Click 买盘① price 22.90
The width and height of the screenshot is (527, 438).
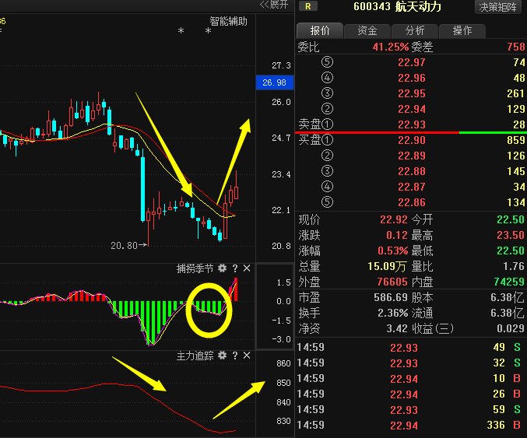pyautogui.click(x=412, y=140)
